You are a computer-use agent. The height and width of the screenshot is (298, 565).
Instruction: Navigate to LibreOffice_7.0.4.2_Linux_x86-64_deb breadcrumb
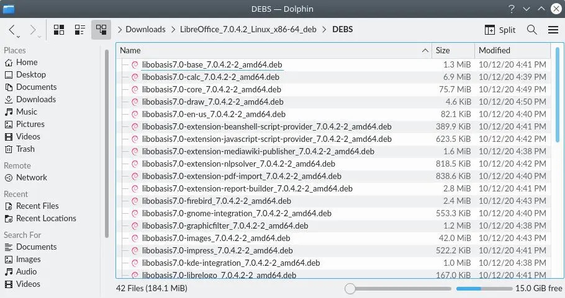coord(248,30)
